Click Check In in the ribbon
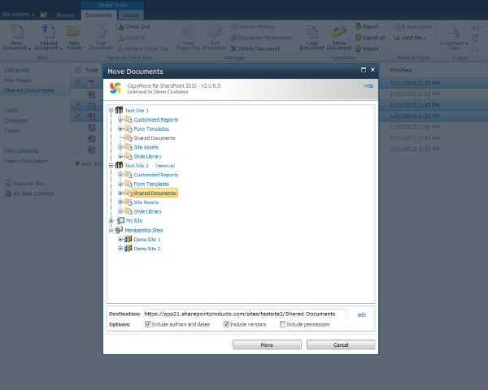 [131, 37]
